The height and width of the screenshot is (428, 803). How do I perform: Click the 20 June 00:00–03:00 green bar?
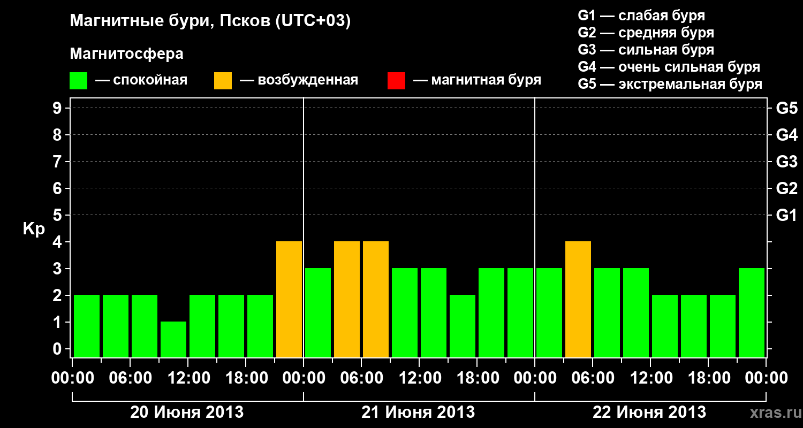[87, 326]
